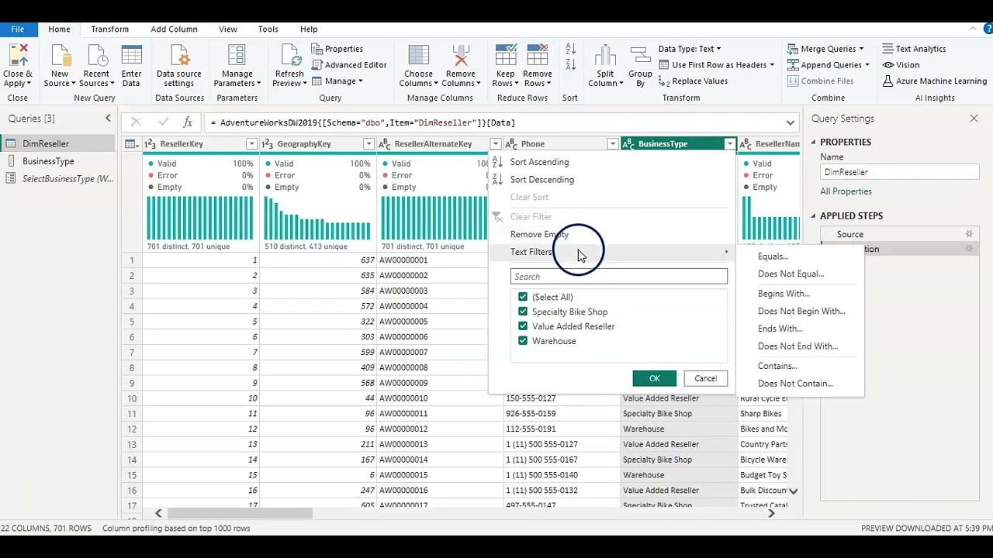Open query Properties
Image resolution: width=993 pixels, height=558 pixels.
tap(337, 49)
